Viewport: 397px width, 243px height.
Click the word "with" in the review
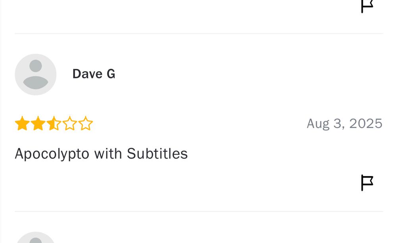pyautogui.click(x=108, y=153)
